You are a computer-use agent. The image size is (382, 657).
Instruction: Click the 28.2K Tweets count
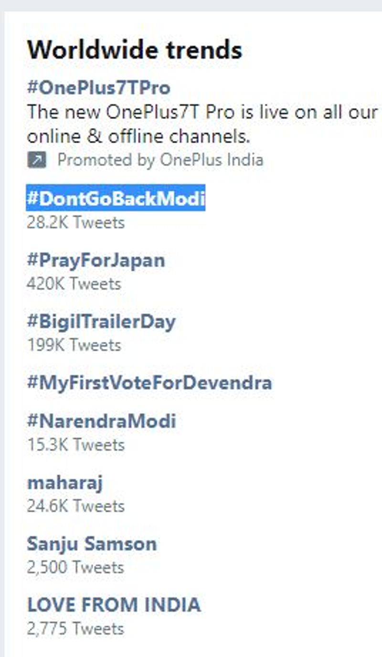click(75, 223)
